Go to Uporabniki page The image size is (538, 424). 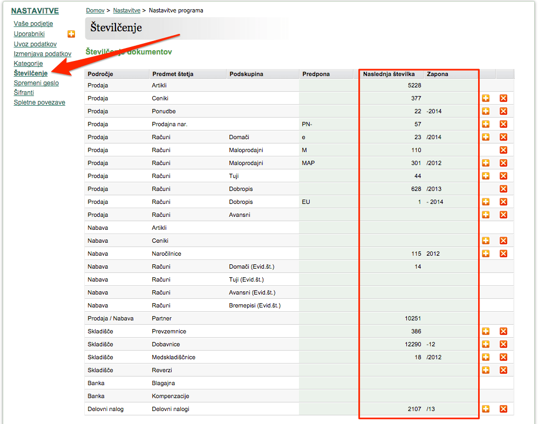(29, 34)
